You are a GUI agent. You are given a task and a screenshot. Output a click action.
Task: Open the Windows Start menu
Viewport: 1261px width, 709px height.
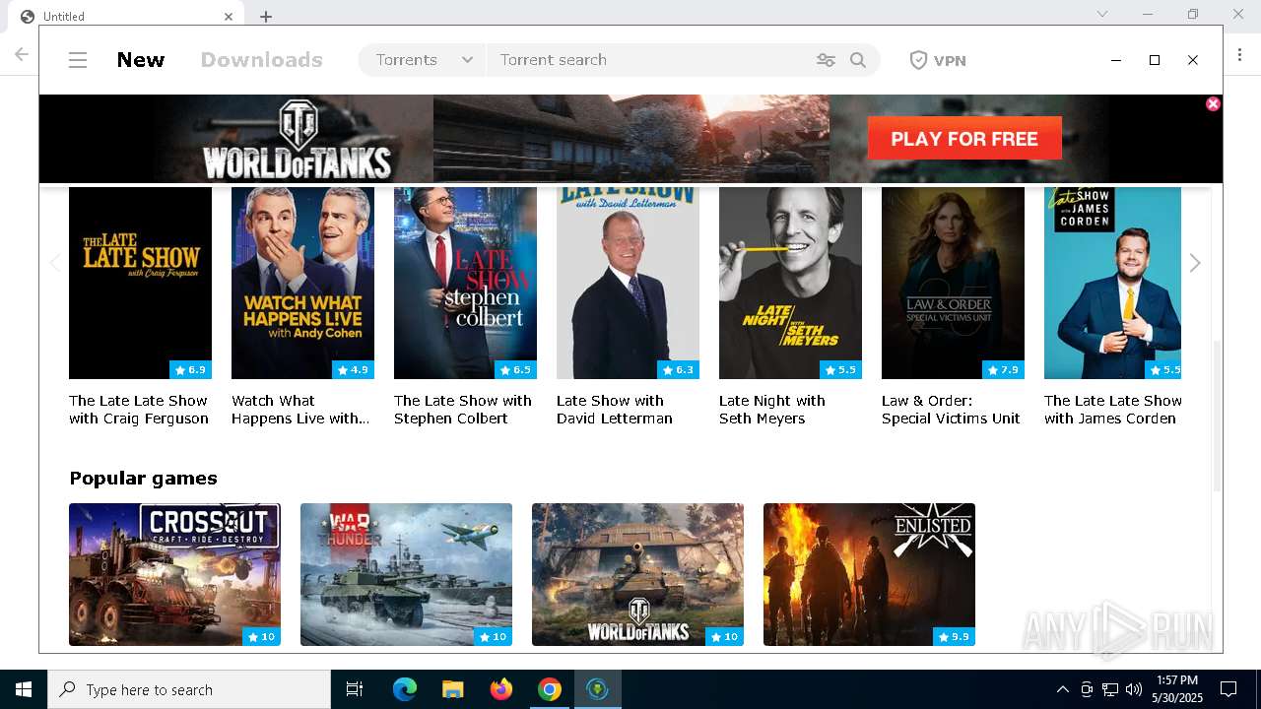pyautogui.click(x=24, y=689)
